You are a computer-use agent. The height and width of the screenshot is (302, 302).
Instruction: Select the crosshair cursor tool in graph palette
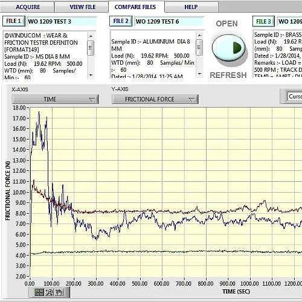tap(39, 292)
